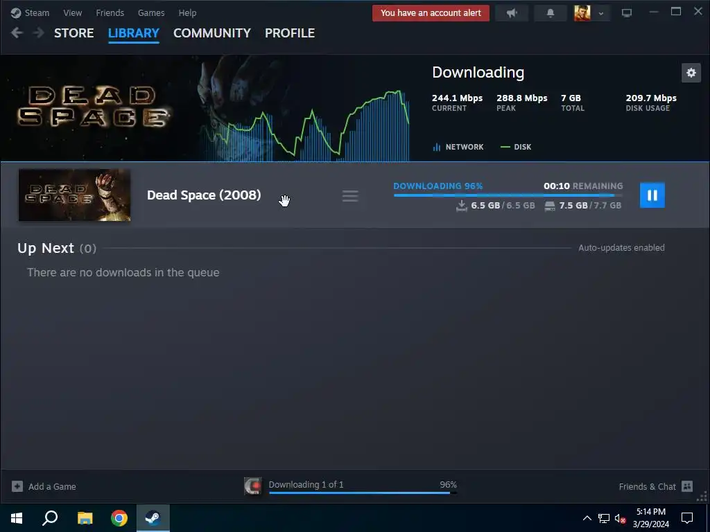Click the 209.7 Mbps DISK USAGE stat
The image size is (710, 532).
(651, 103)
